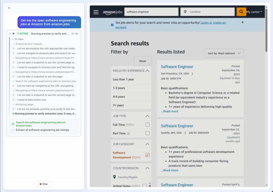Click the Location input field
The image size is (273, 192).
coord(207,12)
